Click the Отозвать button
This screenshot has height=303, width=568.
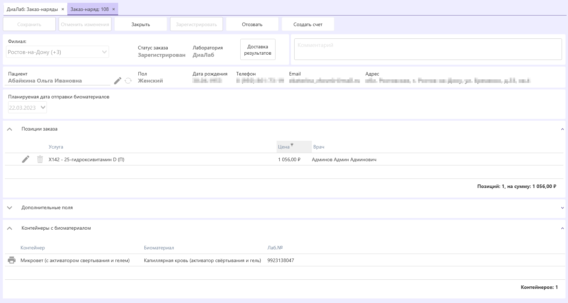tap(252, 24)
